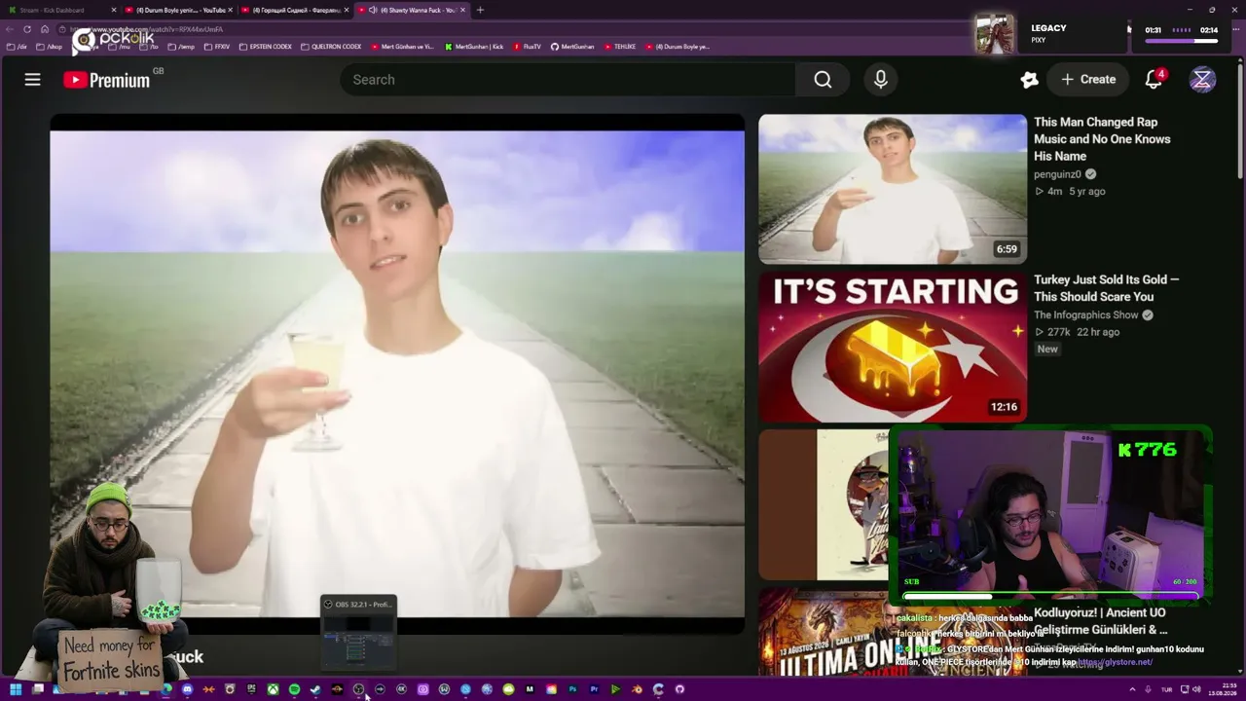The image size is (1246, 701).
Task: Mute the Shawty Wanna tab audio
Action: 373,10
